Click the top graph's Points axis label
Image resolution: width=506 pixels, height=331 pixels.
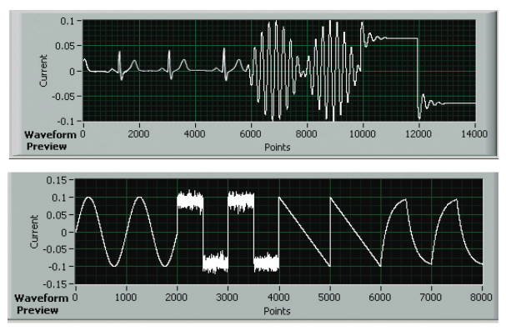click(278, 148)
